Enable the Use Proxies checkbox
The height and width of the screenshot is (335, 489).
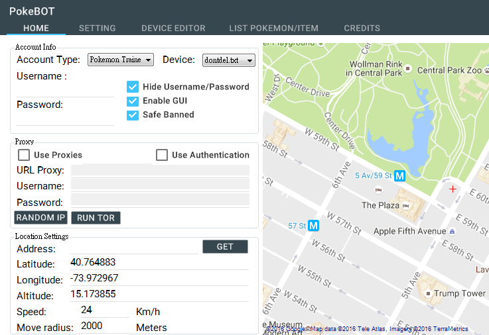[x=24, y=155]
